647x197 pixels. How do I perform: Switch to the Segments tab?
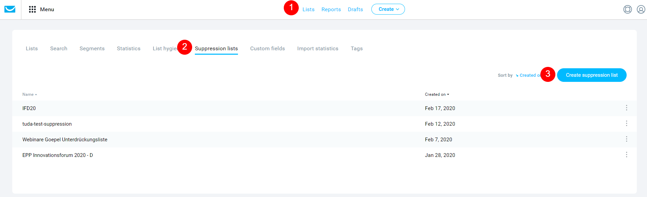tap(92, 49)
